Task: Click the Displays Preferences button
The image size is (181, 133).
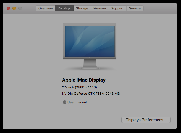Action: [146, 120]
